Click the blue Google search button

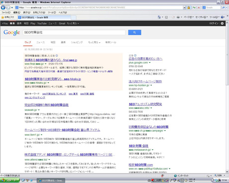click(134, 32)
